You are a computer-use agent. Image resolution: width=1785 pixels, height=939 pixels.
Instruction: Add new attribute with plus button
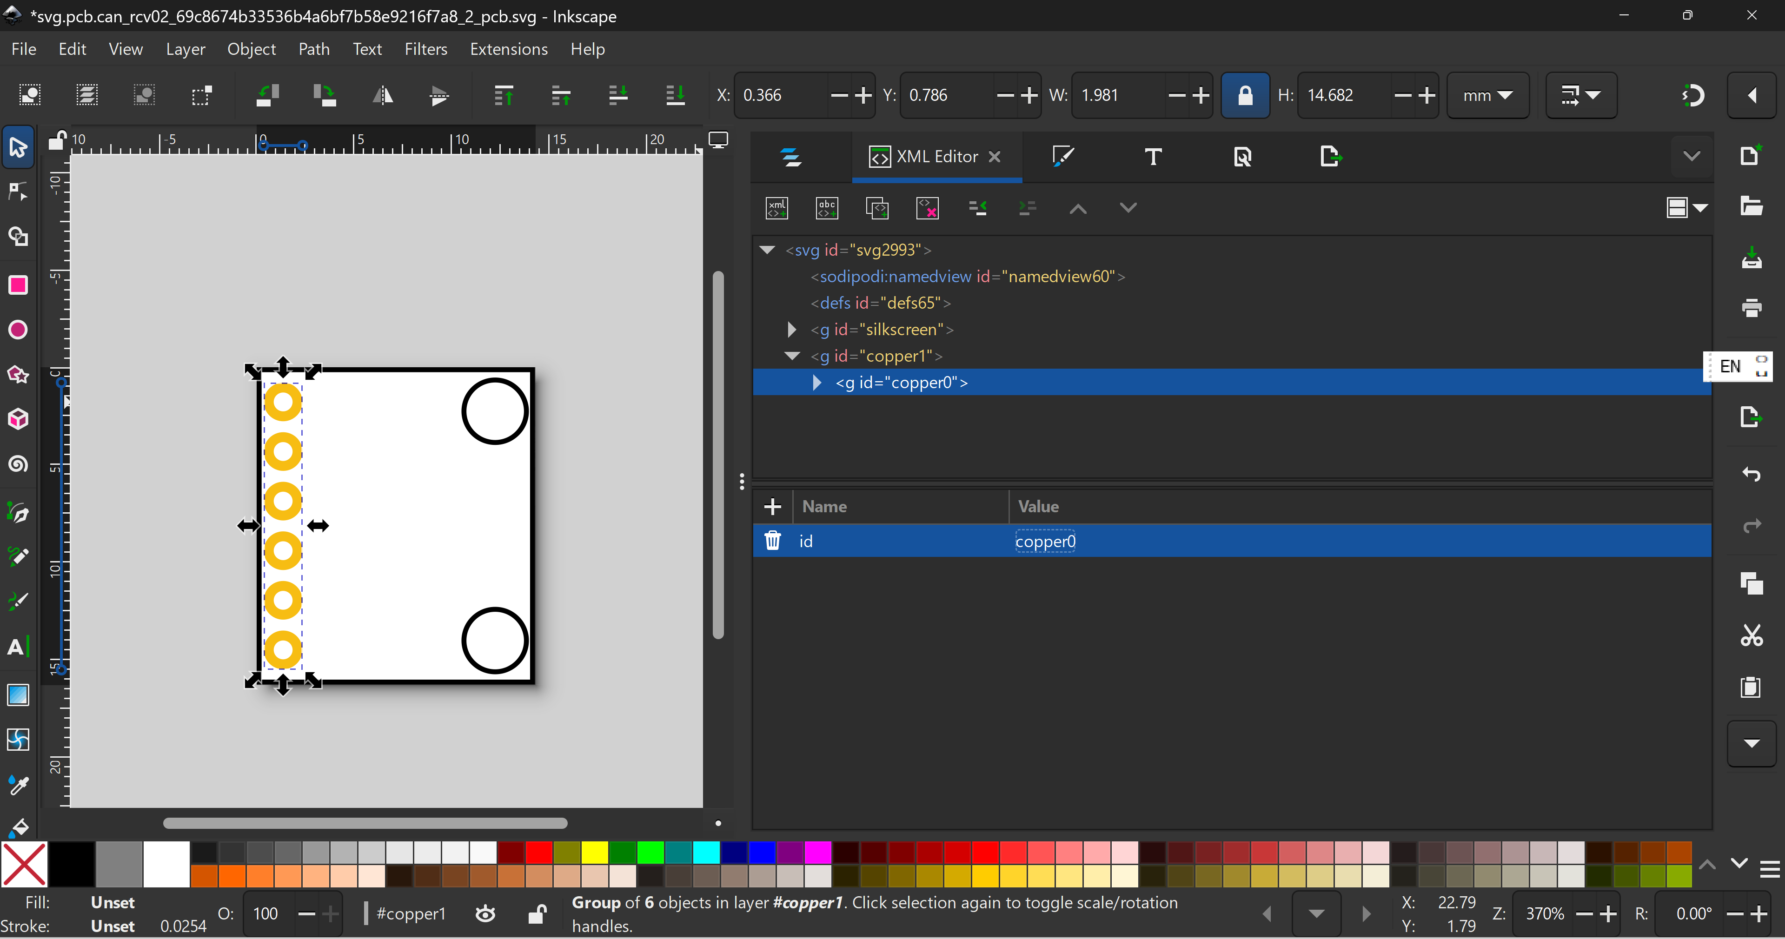(773, 507)
